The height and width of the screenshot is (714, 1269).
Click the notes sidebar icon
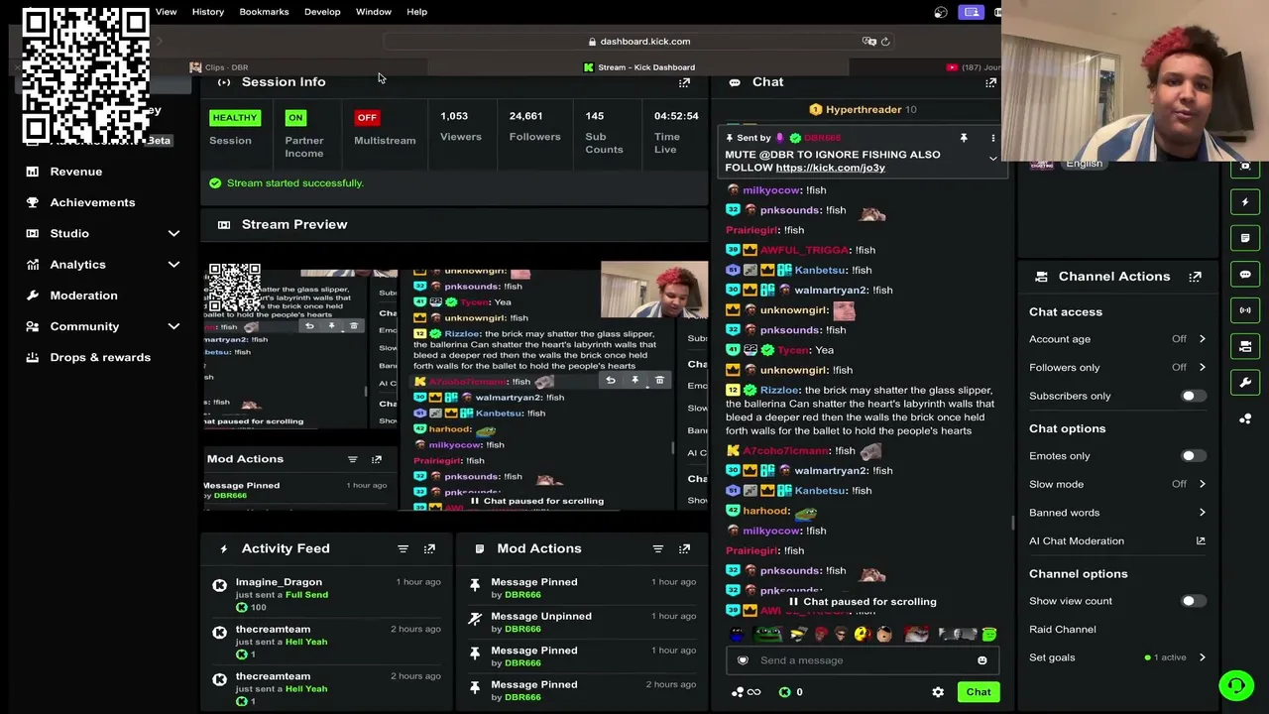pyautogui.click(x=1245, y=238)
